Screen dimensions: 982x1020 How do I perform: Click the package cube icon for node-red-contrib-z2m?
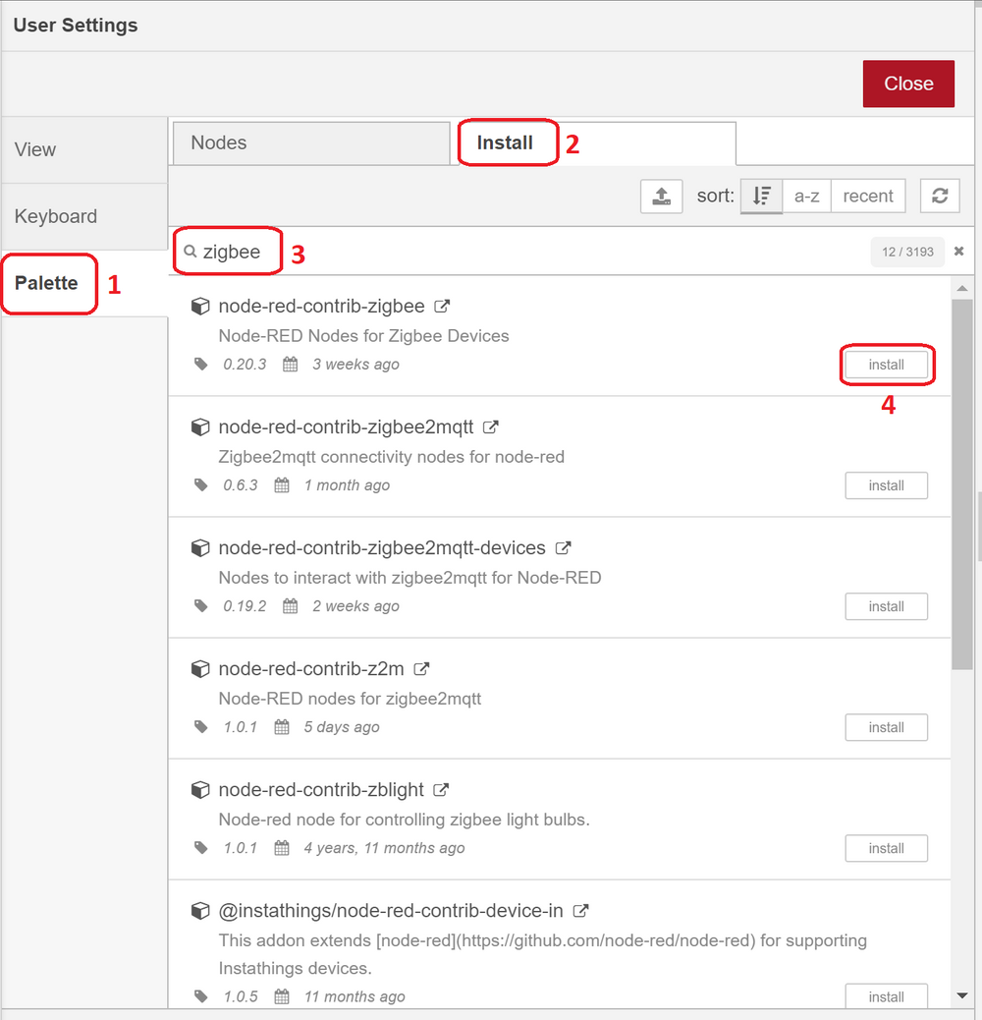tap(200, 668)
